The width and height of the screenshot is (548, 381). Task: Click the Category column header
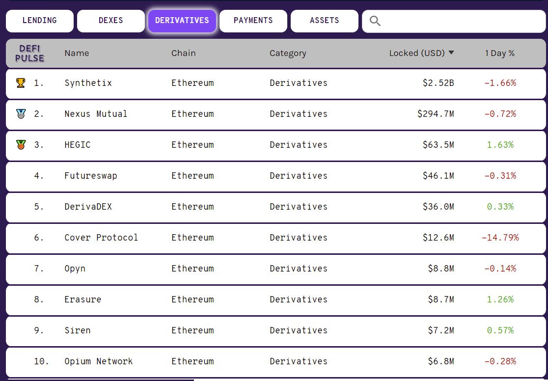[288, 53]
